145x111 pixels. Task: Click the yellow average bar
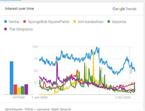click(19, 91)
